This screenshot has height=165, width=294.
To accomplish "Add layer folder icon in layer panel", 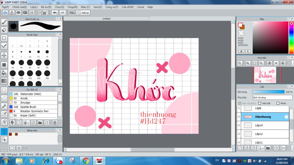I will pyautogui.click(x=268, y=148).
